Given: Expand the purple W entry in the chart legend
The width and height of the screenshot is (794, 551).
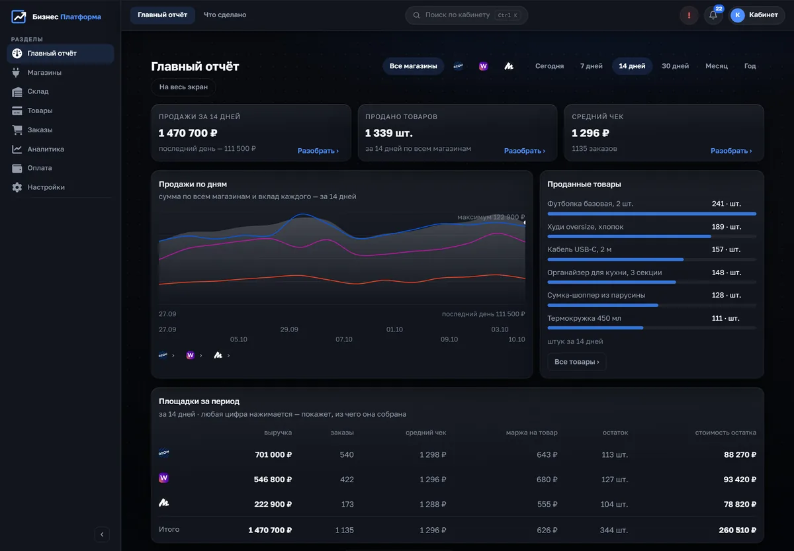Looking at the screenshot, I should [194, 355].
